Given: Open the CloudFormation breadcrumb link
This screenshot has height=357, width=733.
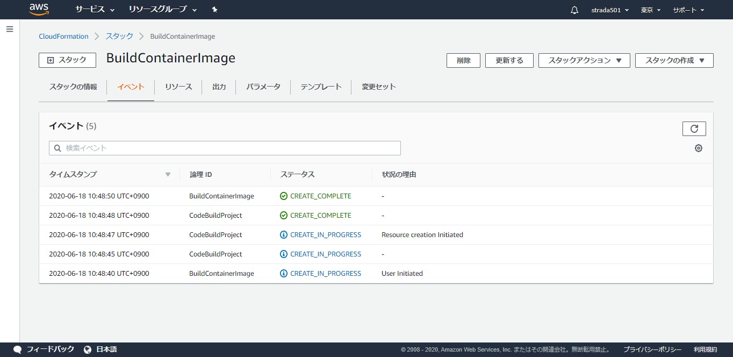Looking at the screenshot, I should pyautogui.click(x=63, y=36).
